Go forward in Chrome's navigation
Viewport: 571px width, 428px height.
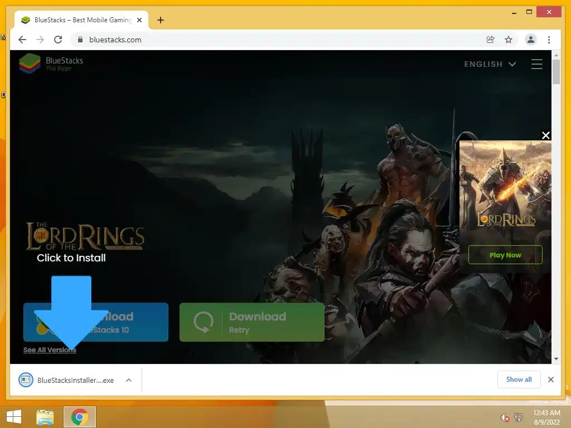coord(40,40)
